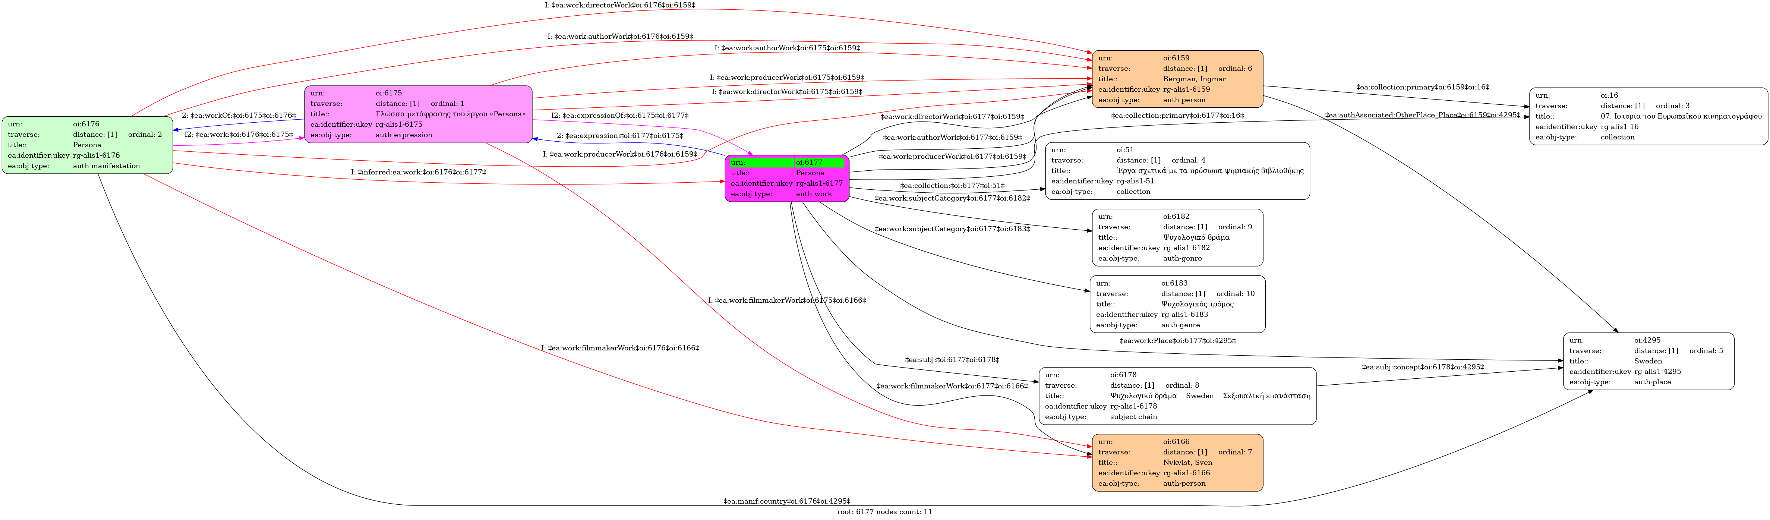The height and width of the screenshot is (520, 1770).
Task: Click edge label authorWork oi:6175 to oi:6159
Action: 787,48
